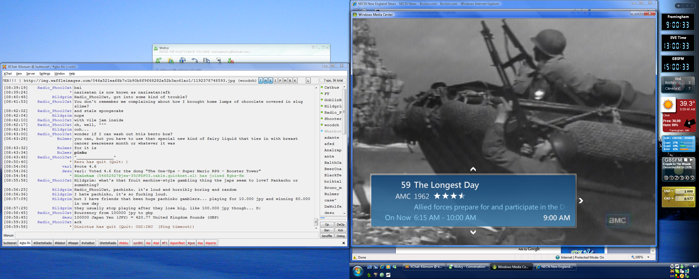Image resolution: width=699 pixels, height=279 pixels.
Task: Click the USD amount field in currency gadget
Action: click(x=685, y=191)
